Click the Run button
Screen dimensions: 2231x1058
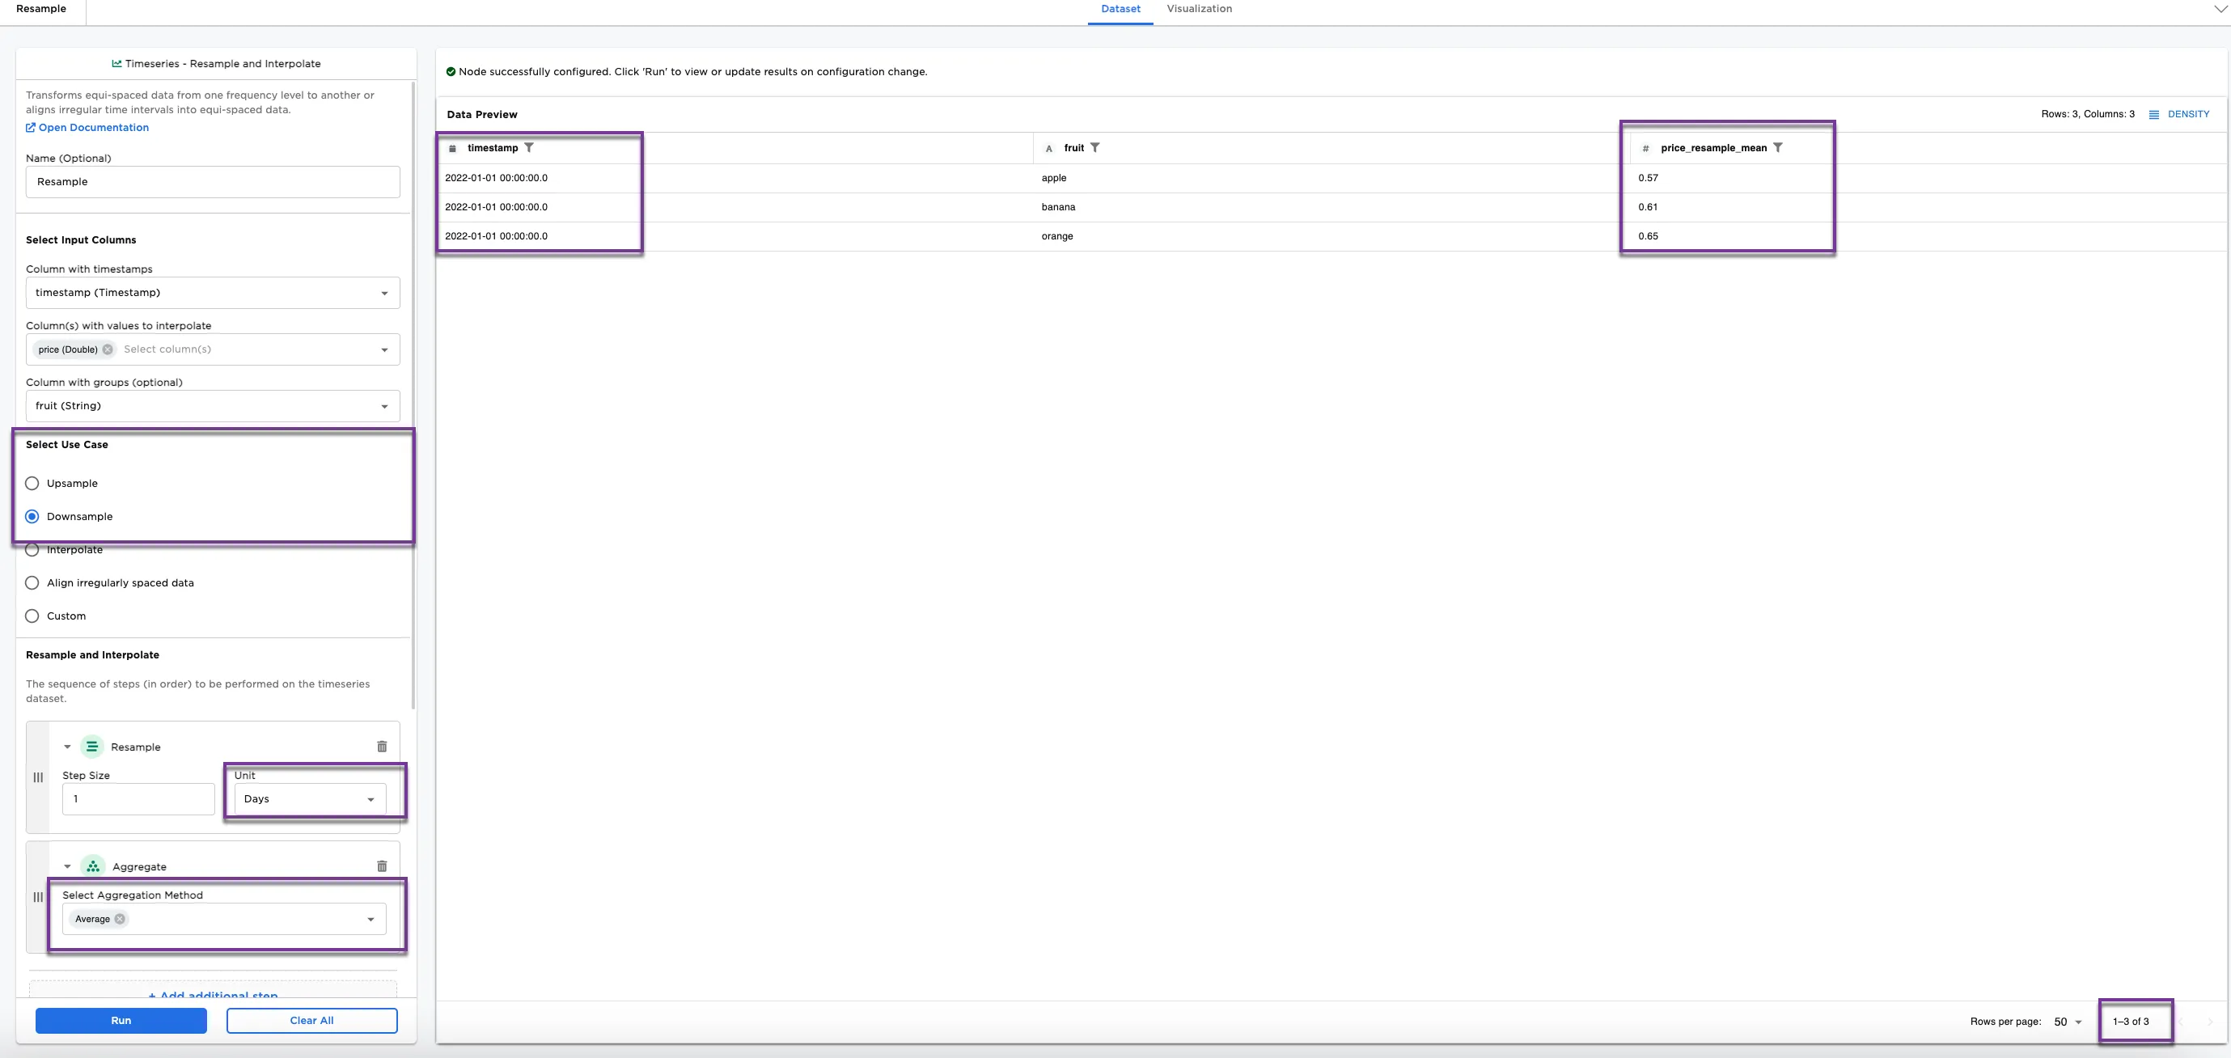pos(121,1021)
